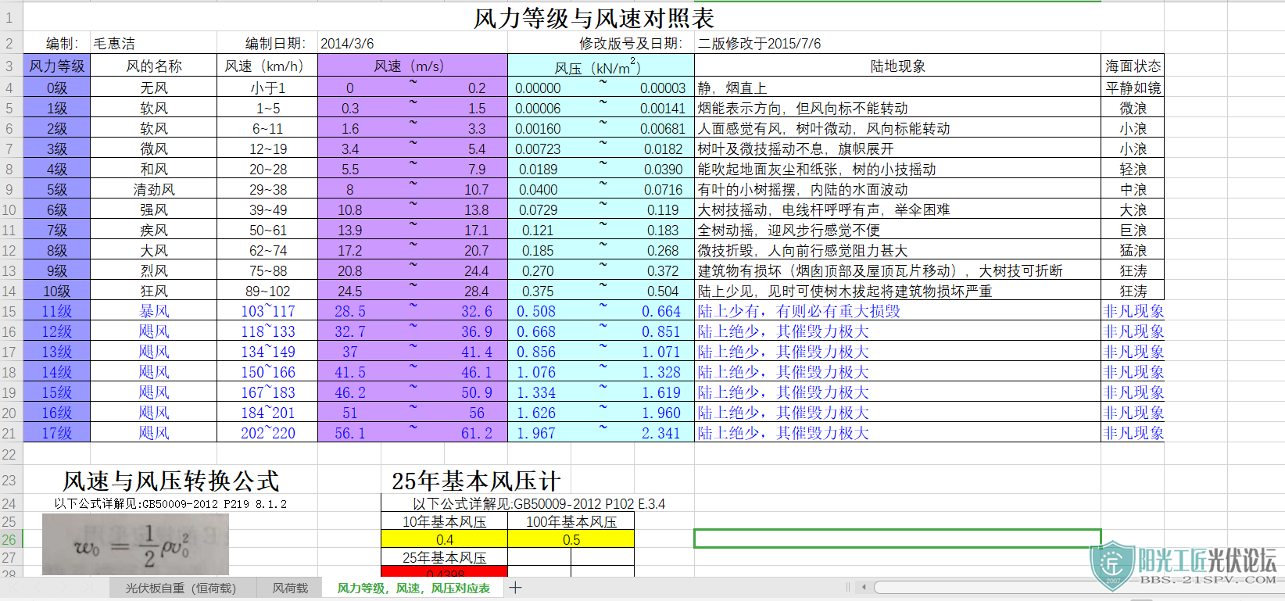Image resolution: width=1285 pixels, height=601 pixels.
Task: Select the m/s value 61.2
Action: 477,433
